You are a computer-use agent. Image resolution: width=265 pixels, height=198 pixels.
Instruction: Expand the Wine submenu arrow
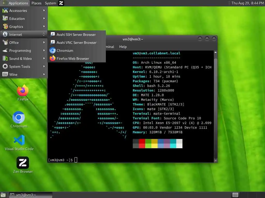click(44, 74)
